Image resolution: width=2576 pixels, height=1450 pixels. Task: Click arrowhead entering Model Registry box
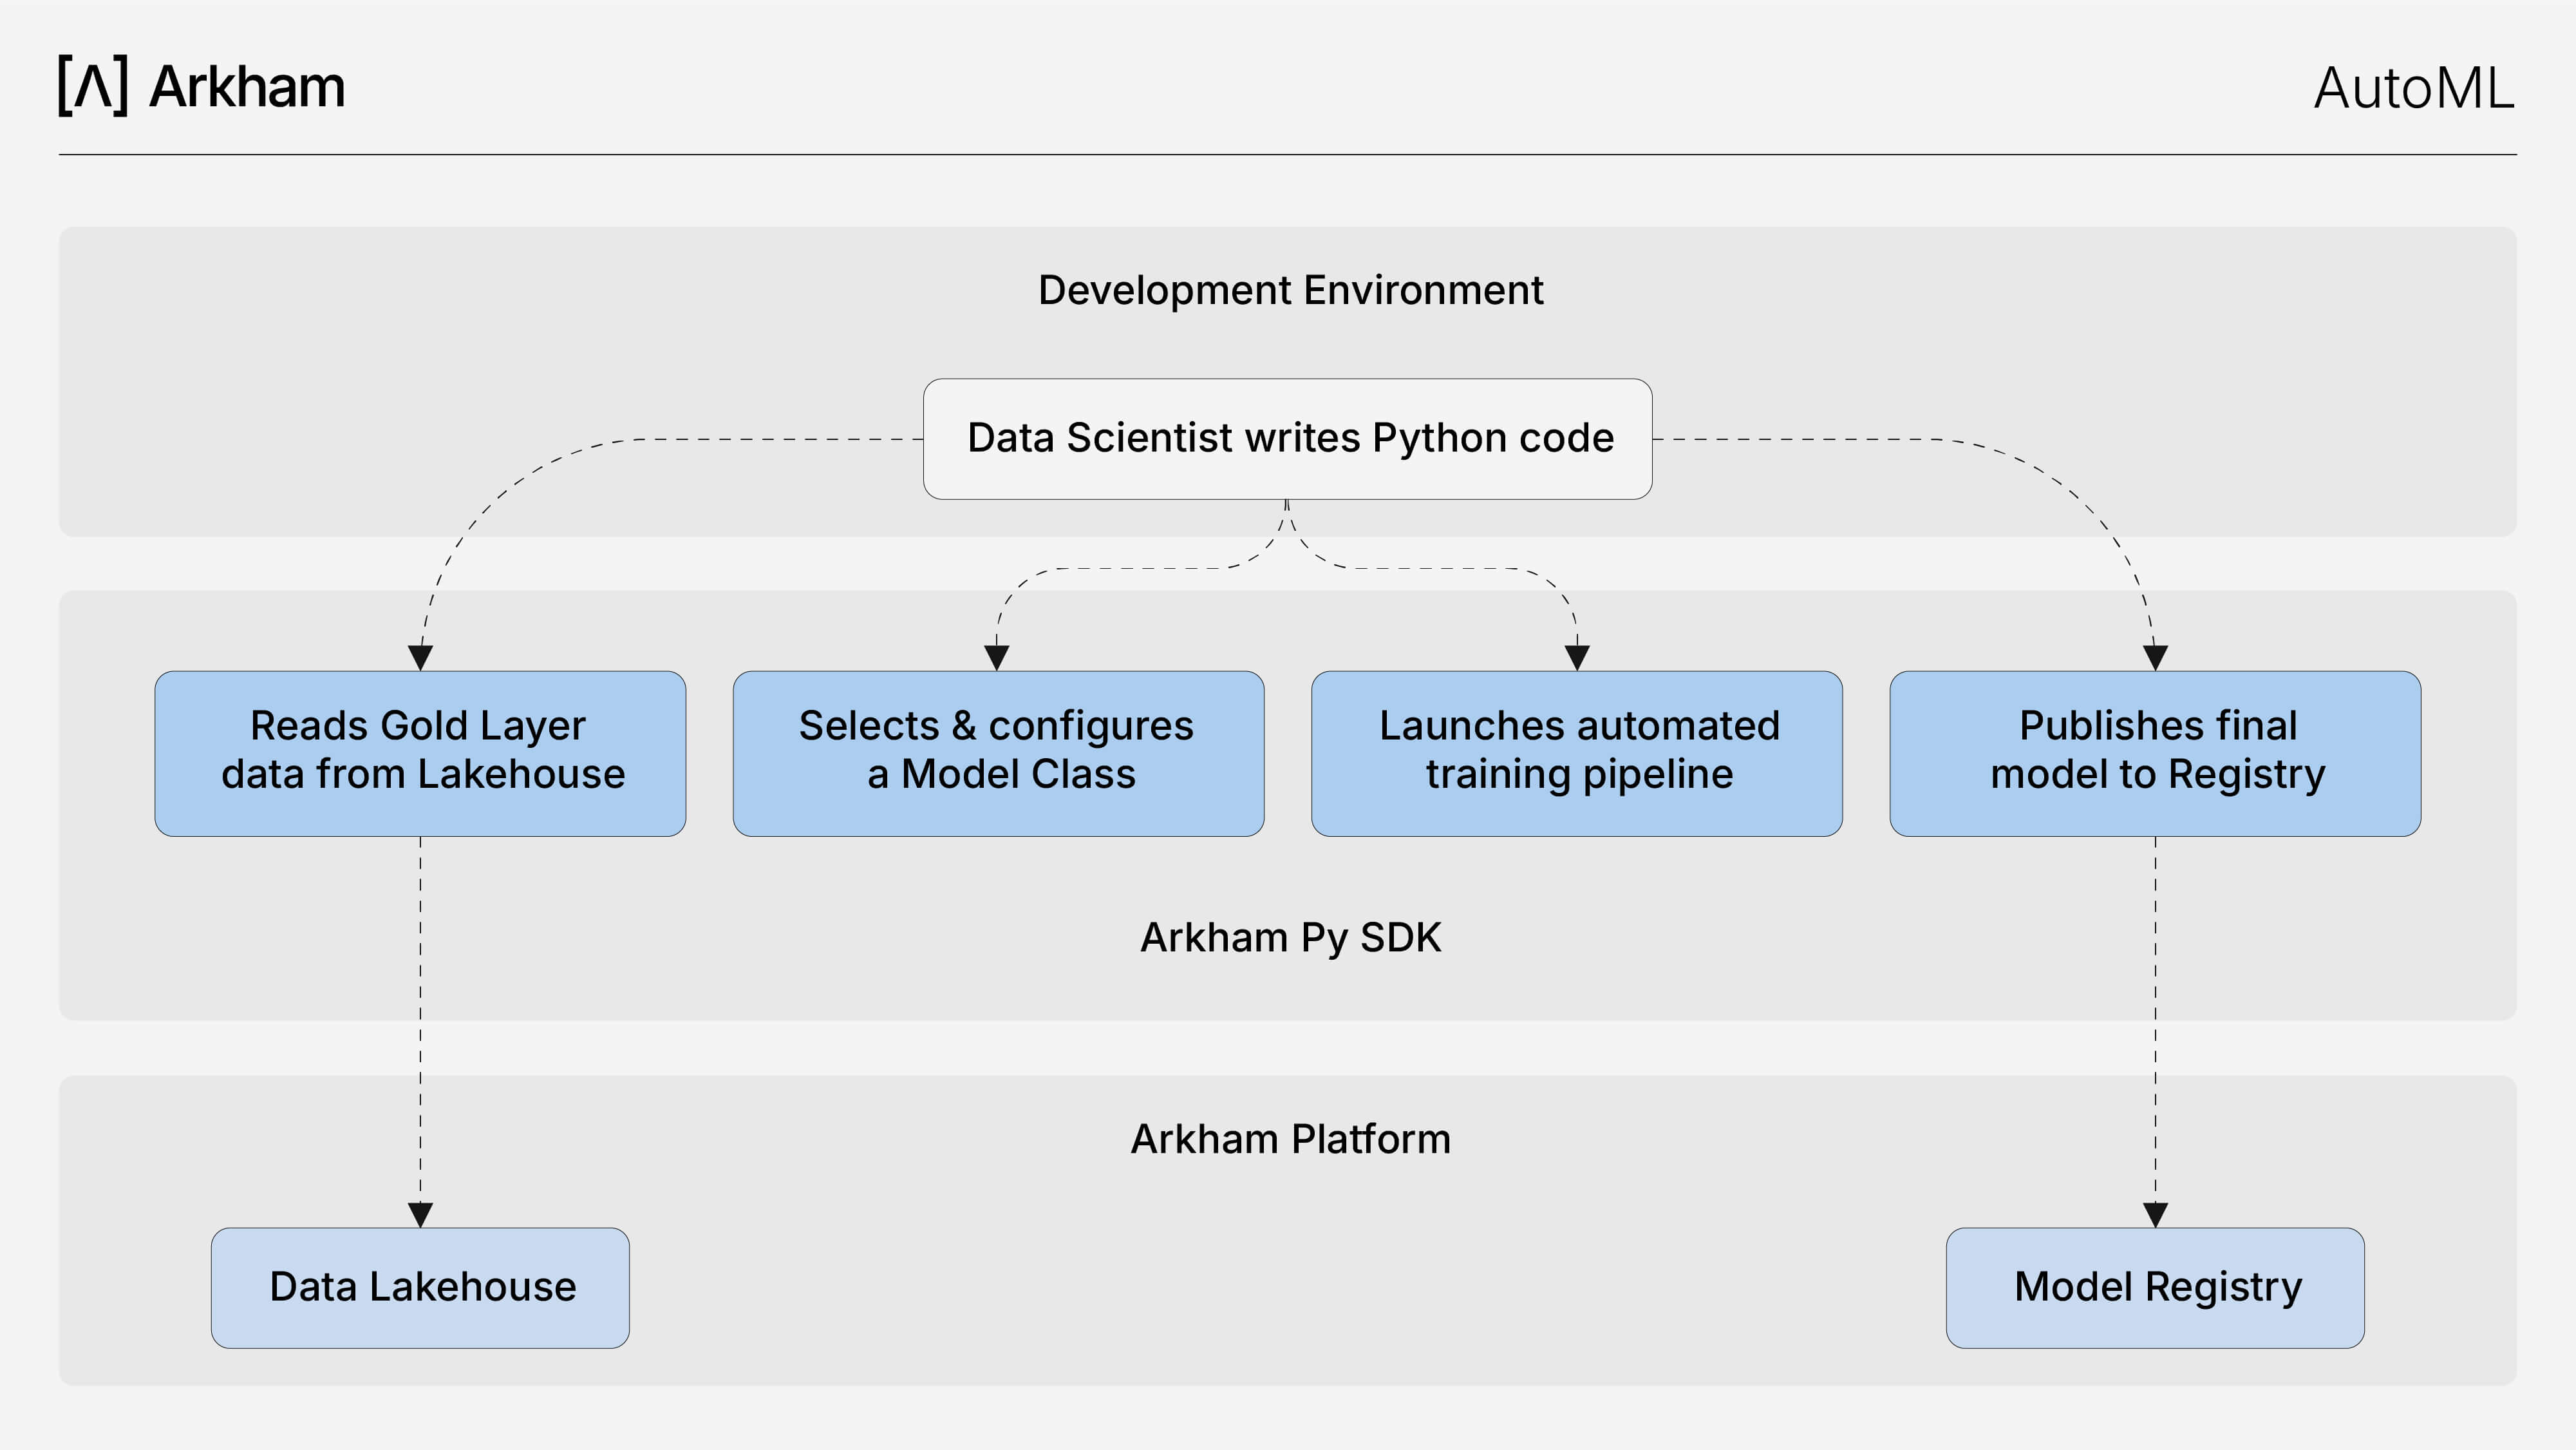[2155, 1215]
